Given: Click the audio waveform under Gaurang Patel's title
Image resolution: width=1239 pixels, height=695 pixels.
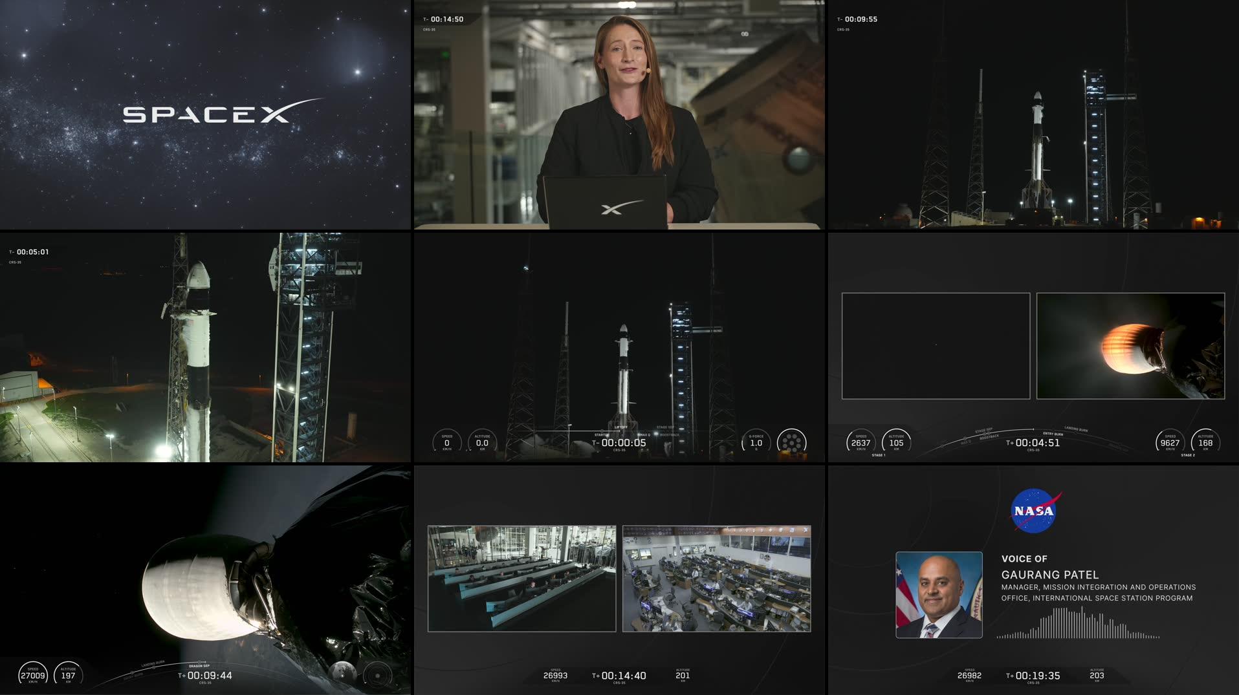Looking at the screenshot, I should (x=1078, y=623).
